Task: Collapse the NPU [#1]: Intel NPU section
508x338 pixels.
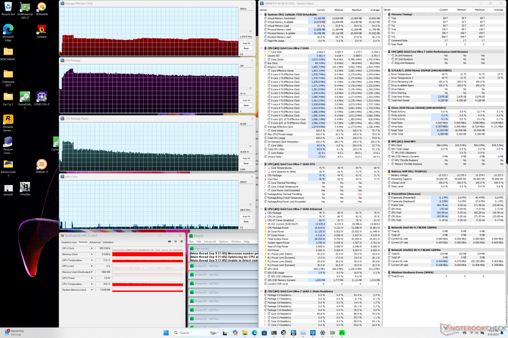Action: click(385, 141)
